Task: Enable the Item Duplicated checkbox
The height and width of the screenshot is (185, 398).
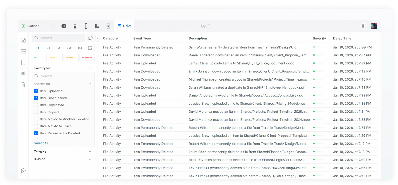Action: click(36, 105)
